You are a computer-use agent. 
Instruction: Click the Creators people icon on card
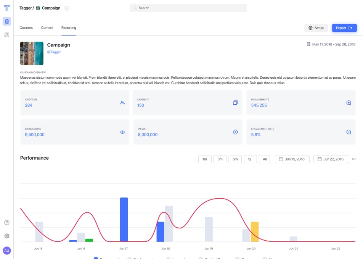click(x=122, y=103)
